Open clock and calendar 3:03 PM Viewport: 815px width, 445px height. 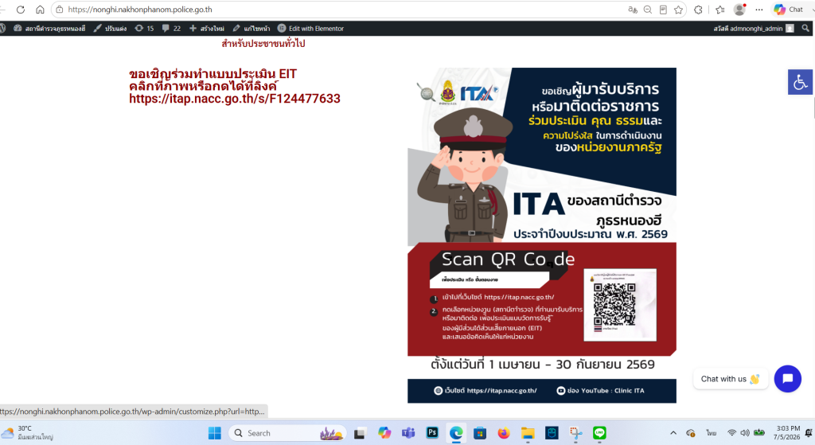click(x=787, y=432)
